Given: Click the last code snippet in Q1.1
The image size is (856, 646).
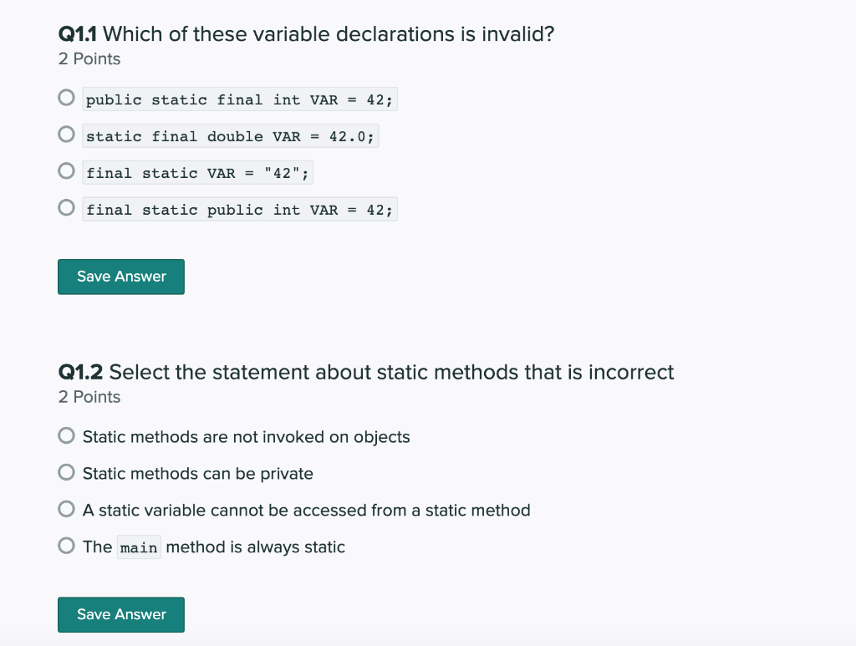Looking at the screenshot, I should (240, 209).
